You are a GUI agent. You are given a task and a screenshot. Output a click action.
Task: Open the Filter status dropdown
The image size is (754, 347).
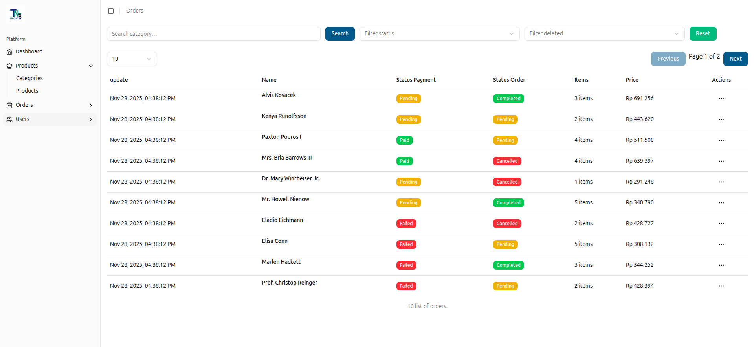pos(439,34)
